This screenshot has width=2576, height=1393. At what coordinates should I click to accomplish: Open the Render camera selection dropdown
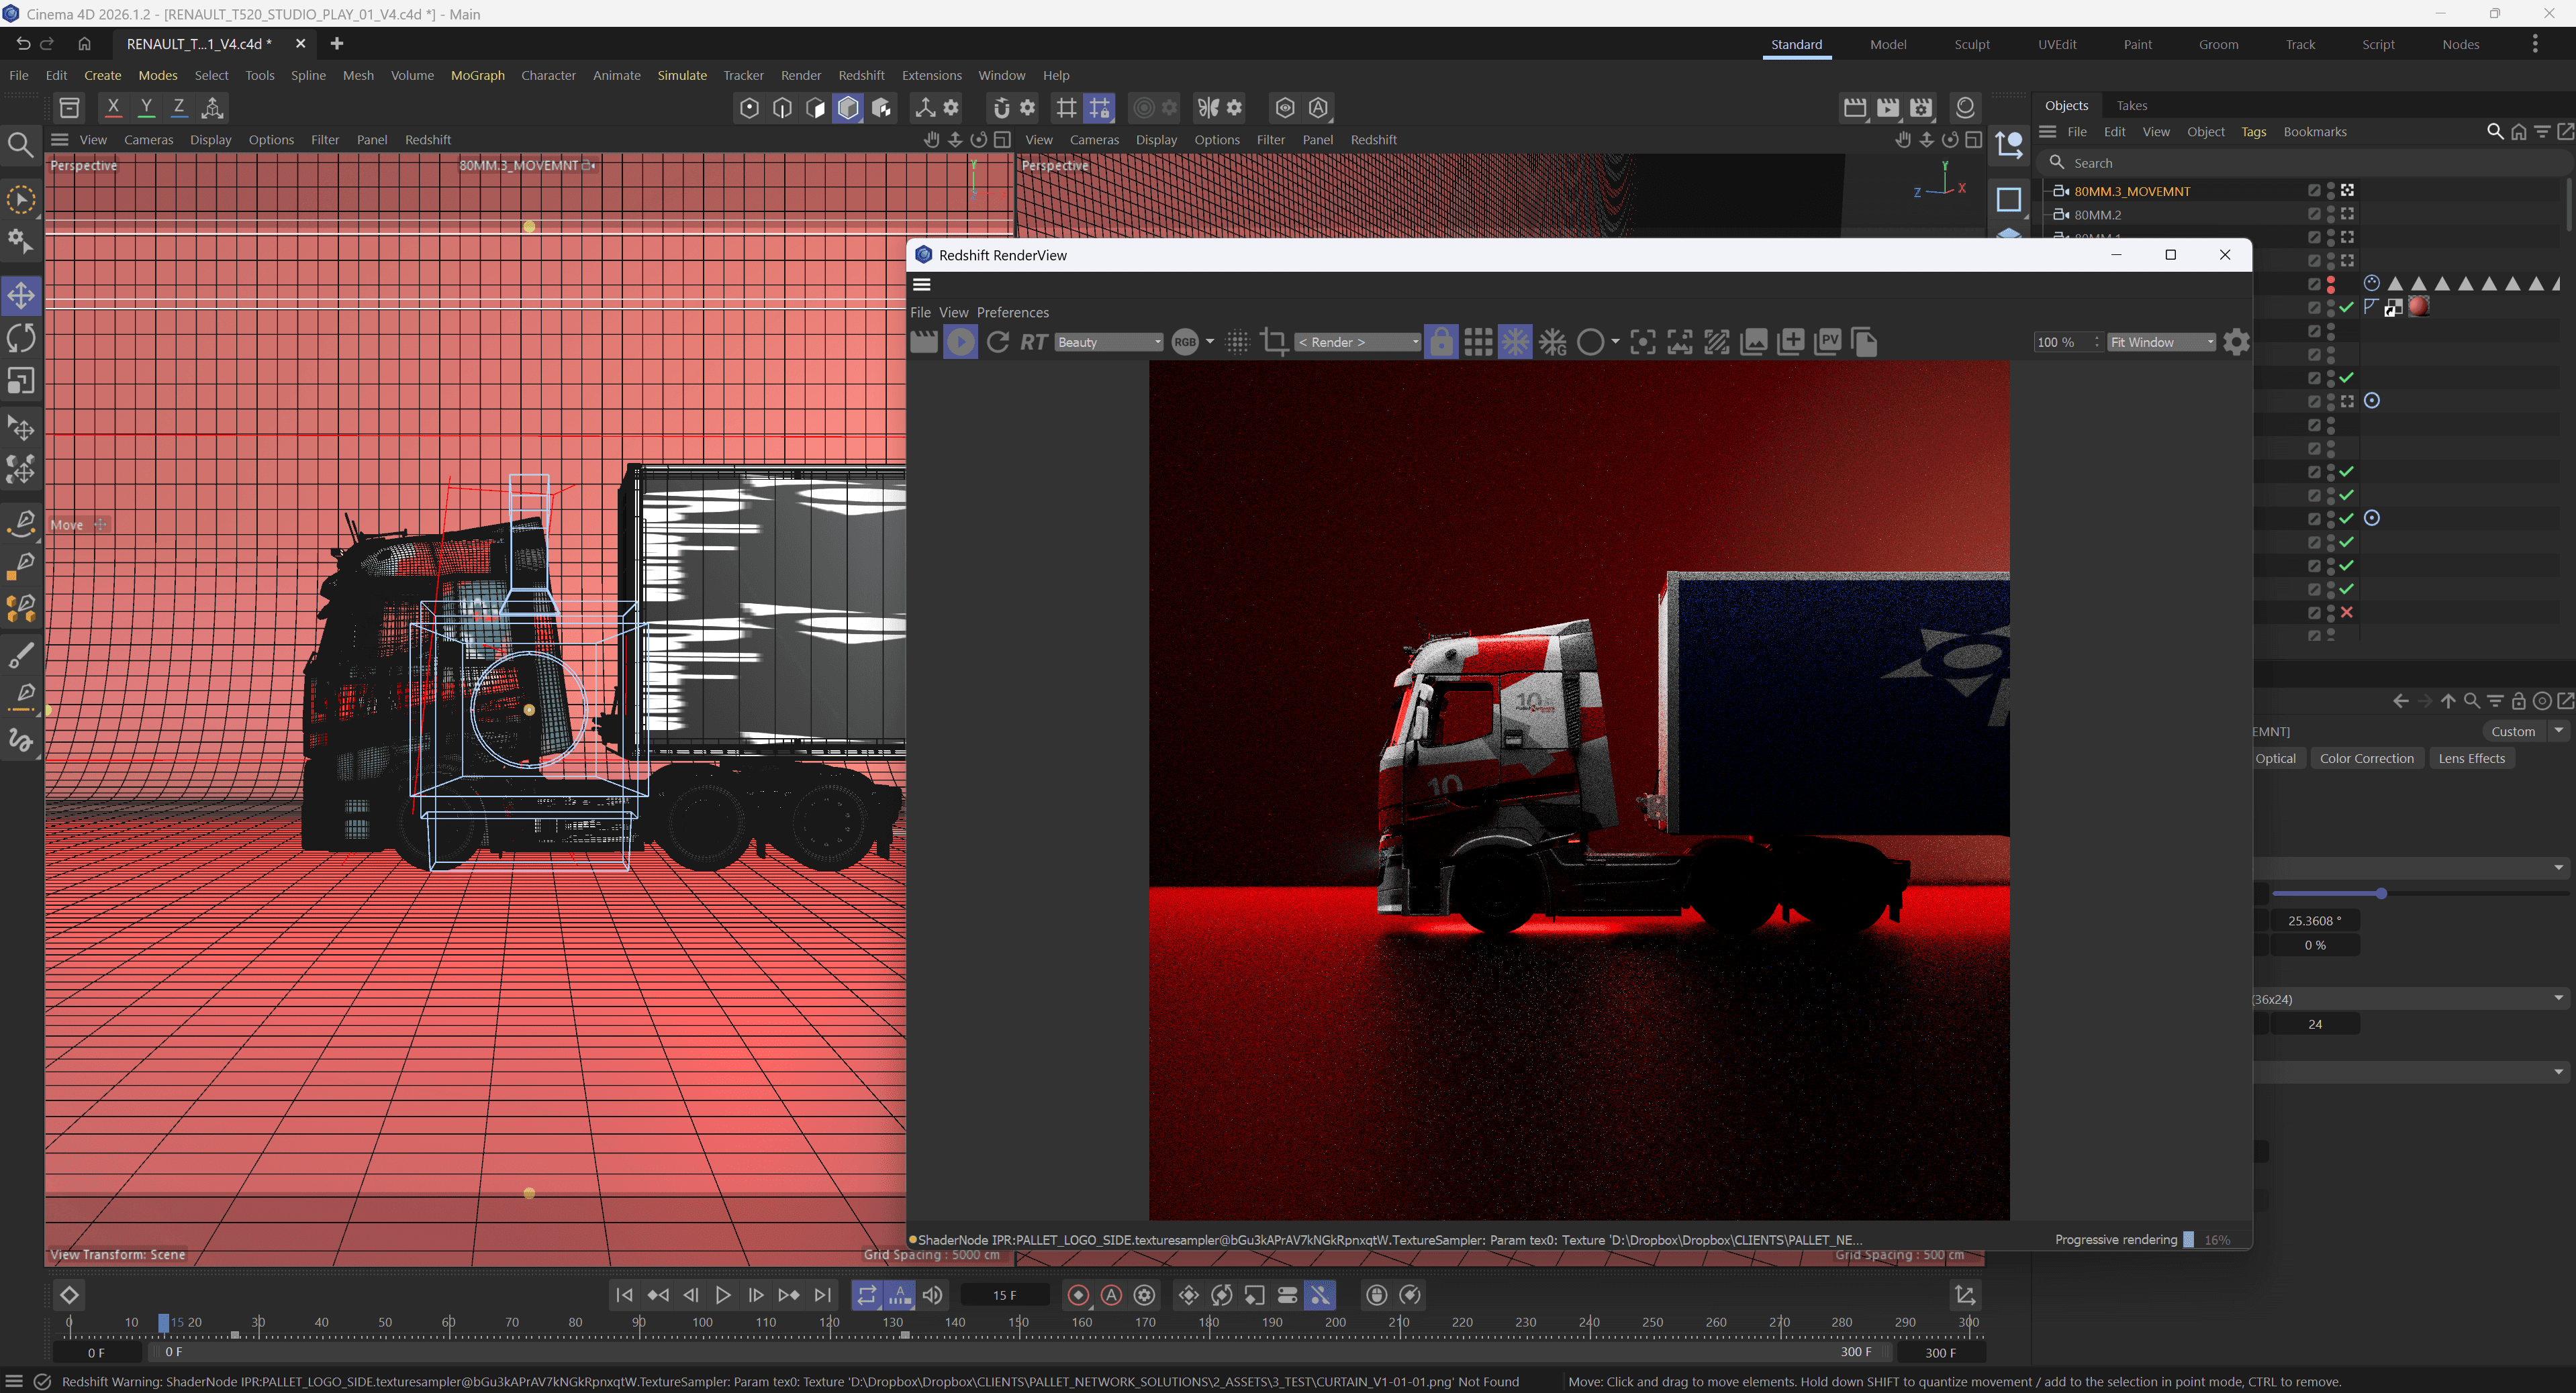pyautogui.click(x=1357, y=342)
